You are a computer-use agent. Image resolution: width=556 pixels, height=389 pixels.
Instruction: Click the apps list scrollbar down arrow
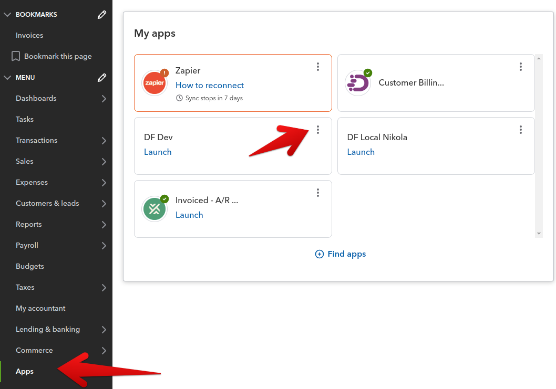539,234
